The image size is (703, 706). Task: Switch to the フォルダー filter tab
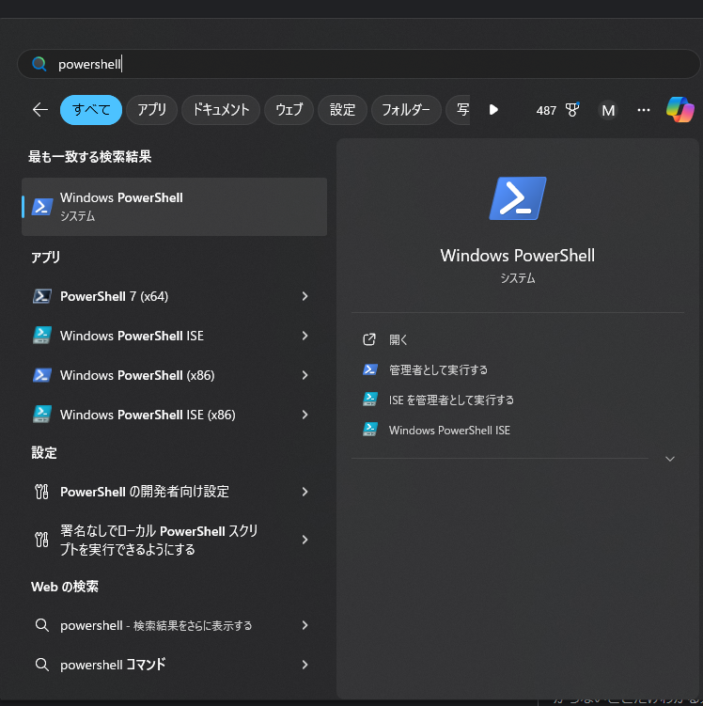coord(406,109)
